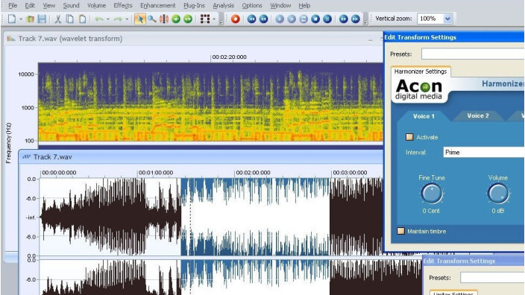Open the lower Edit Transform Settings Presets dropdown

pos(492,277)
